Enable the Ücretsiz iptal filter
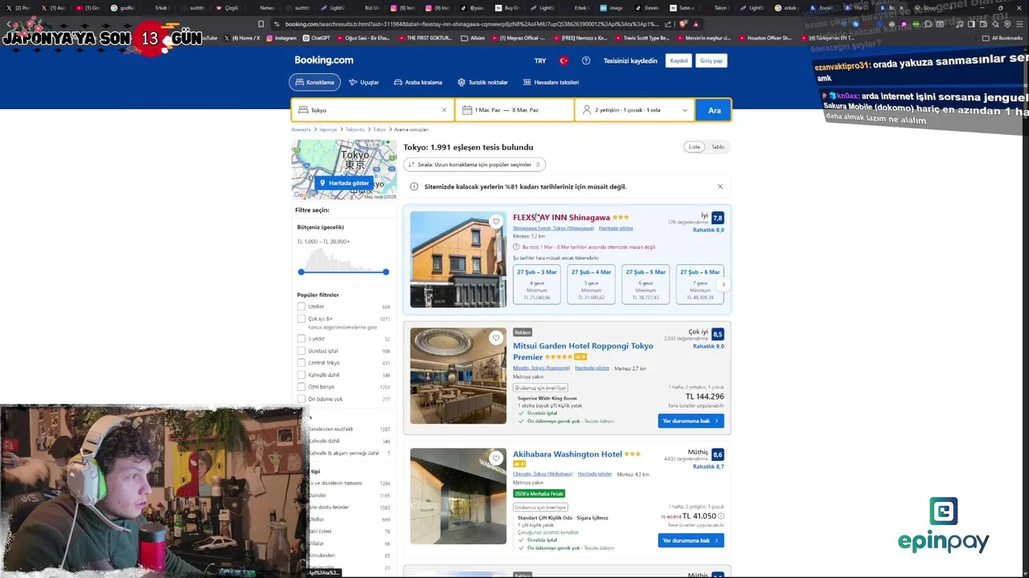1029x578 pixels. (301, 351)
